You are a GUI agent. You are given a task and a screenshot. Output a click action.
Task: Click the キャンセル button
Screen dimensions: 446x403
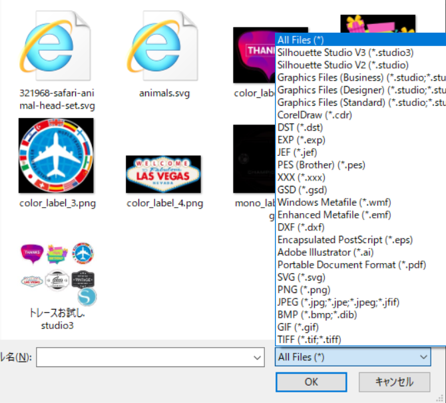click(x=394, y=382)
